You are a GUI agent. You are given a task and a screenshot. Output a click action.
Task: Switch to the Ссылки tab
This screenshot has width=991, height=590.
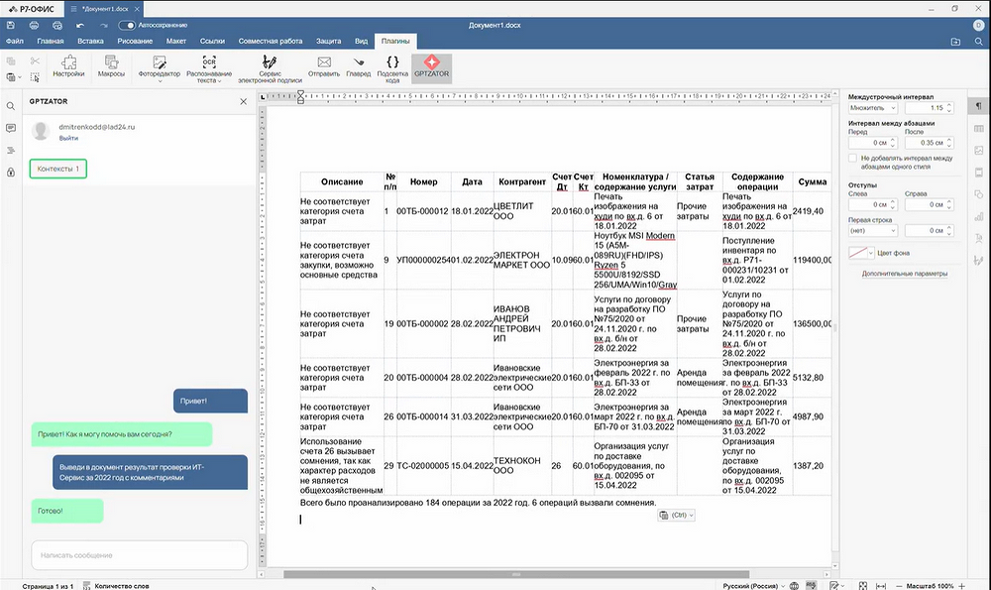[212, 41]
